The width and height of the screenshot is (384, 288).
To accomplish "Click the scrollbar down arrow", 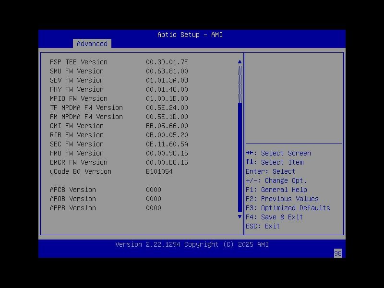I will 240,217.
